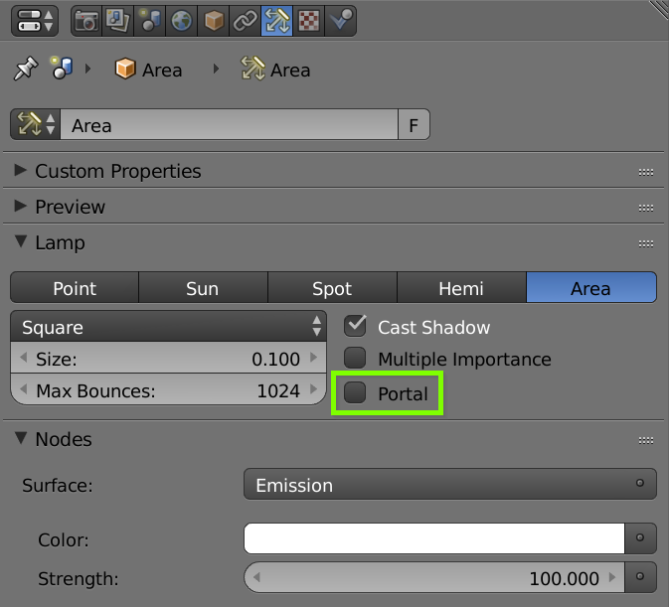This screenshot has width=669, height=607.
Task: Switch lamp type to Sun
Action: pos(203,288)
